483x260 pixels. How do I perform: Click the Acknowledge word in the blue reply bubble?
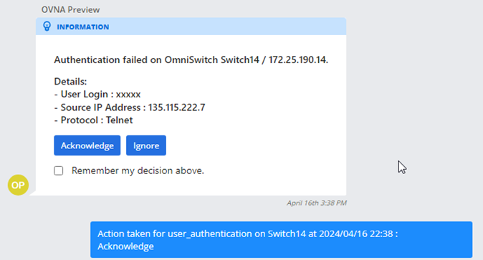(125, 246)
